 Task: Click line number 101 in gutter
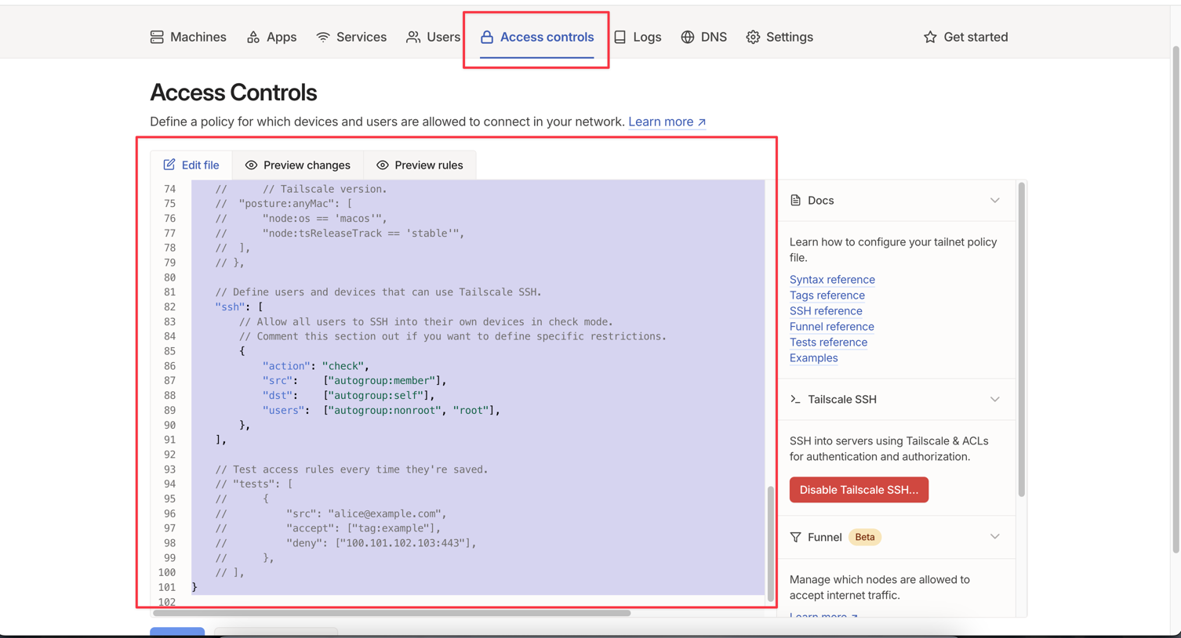point(166,587)
